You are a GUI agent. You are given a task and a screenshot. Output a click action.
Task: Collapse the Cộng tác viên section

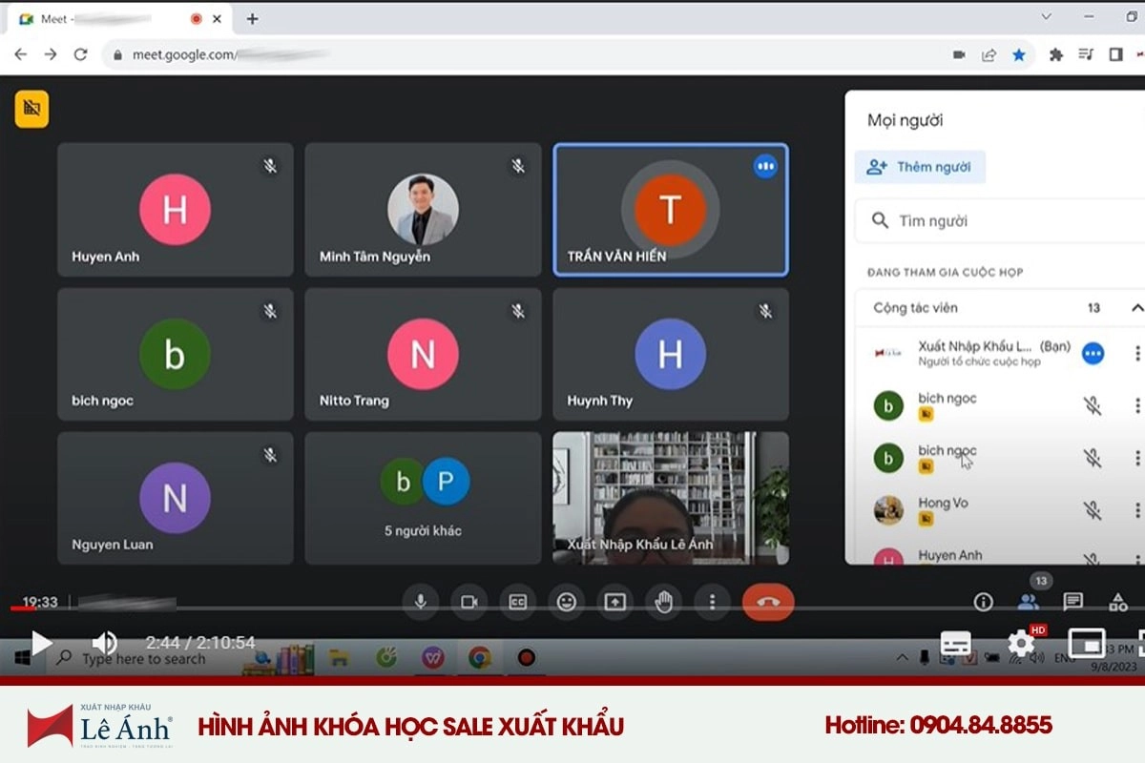pyautogui.click(x=1136, y=308)
